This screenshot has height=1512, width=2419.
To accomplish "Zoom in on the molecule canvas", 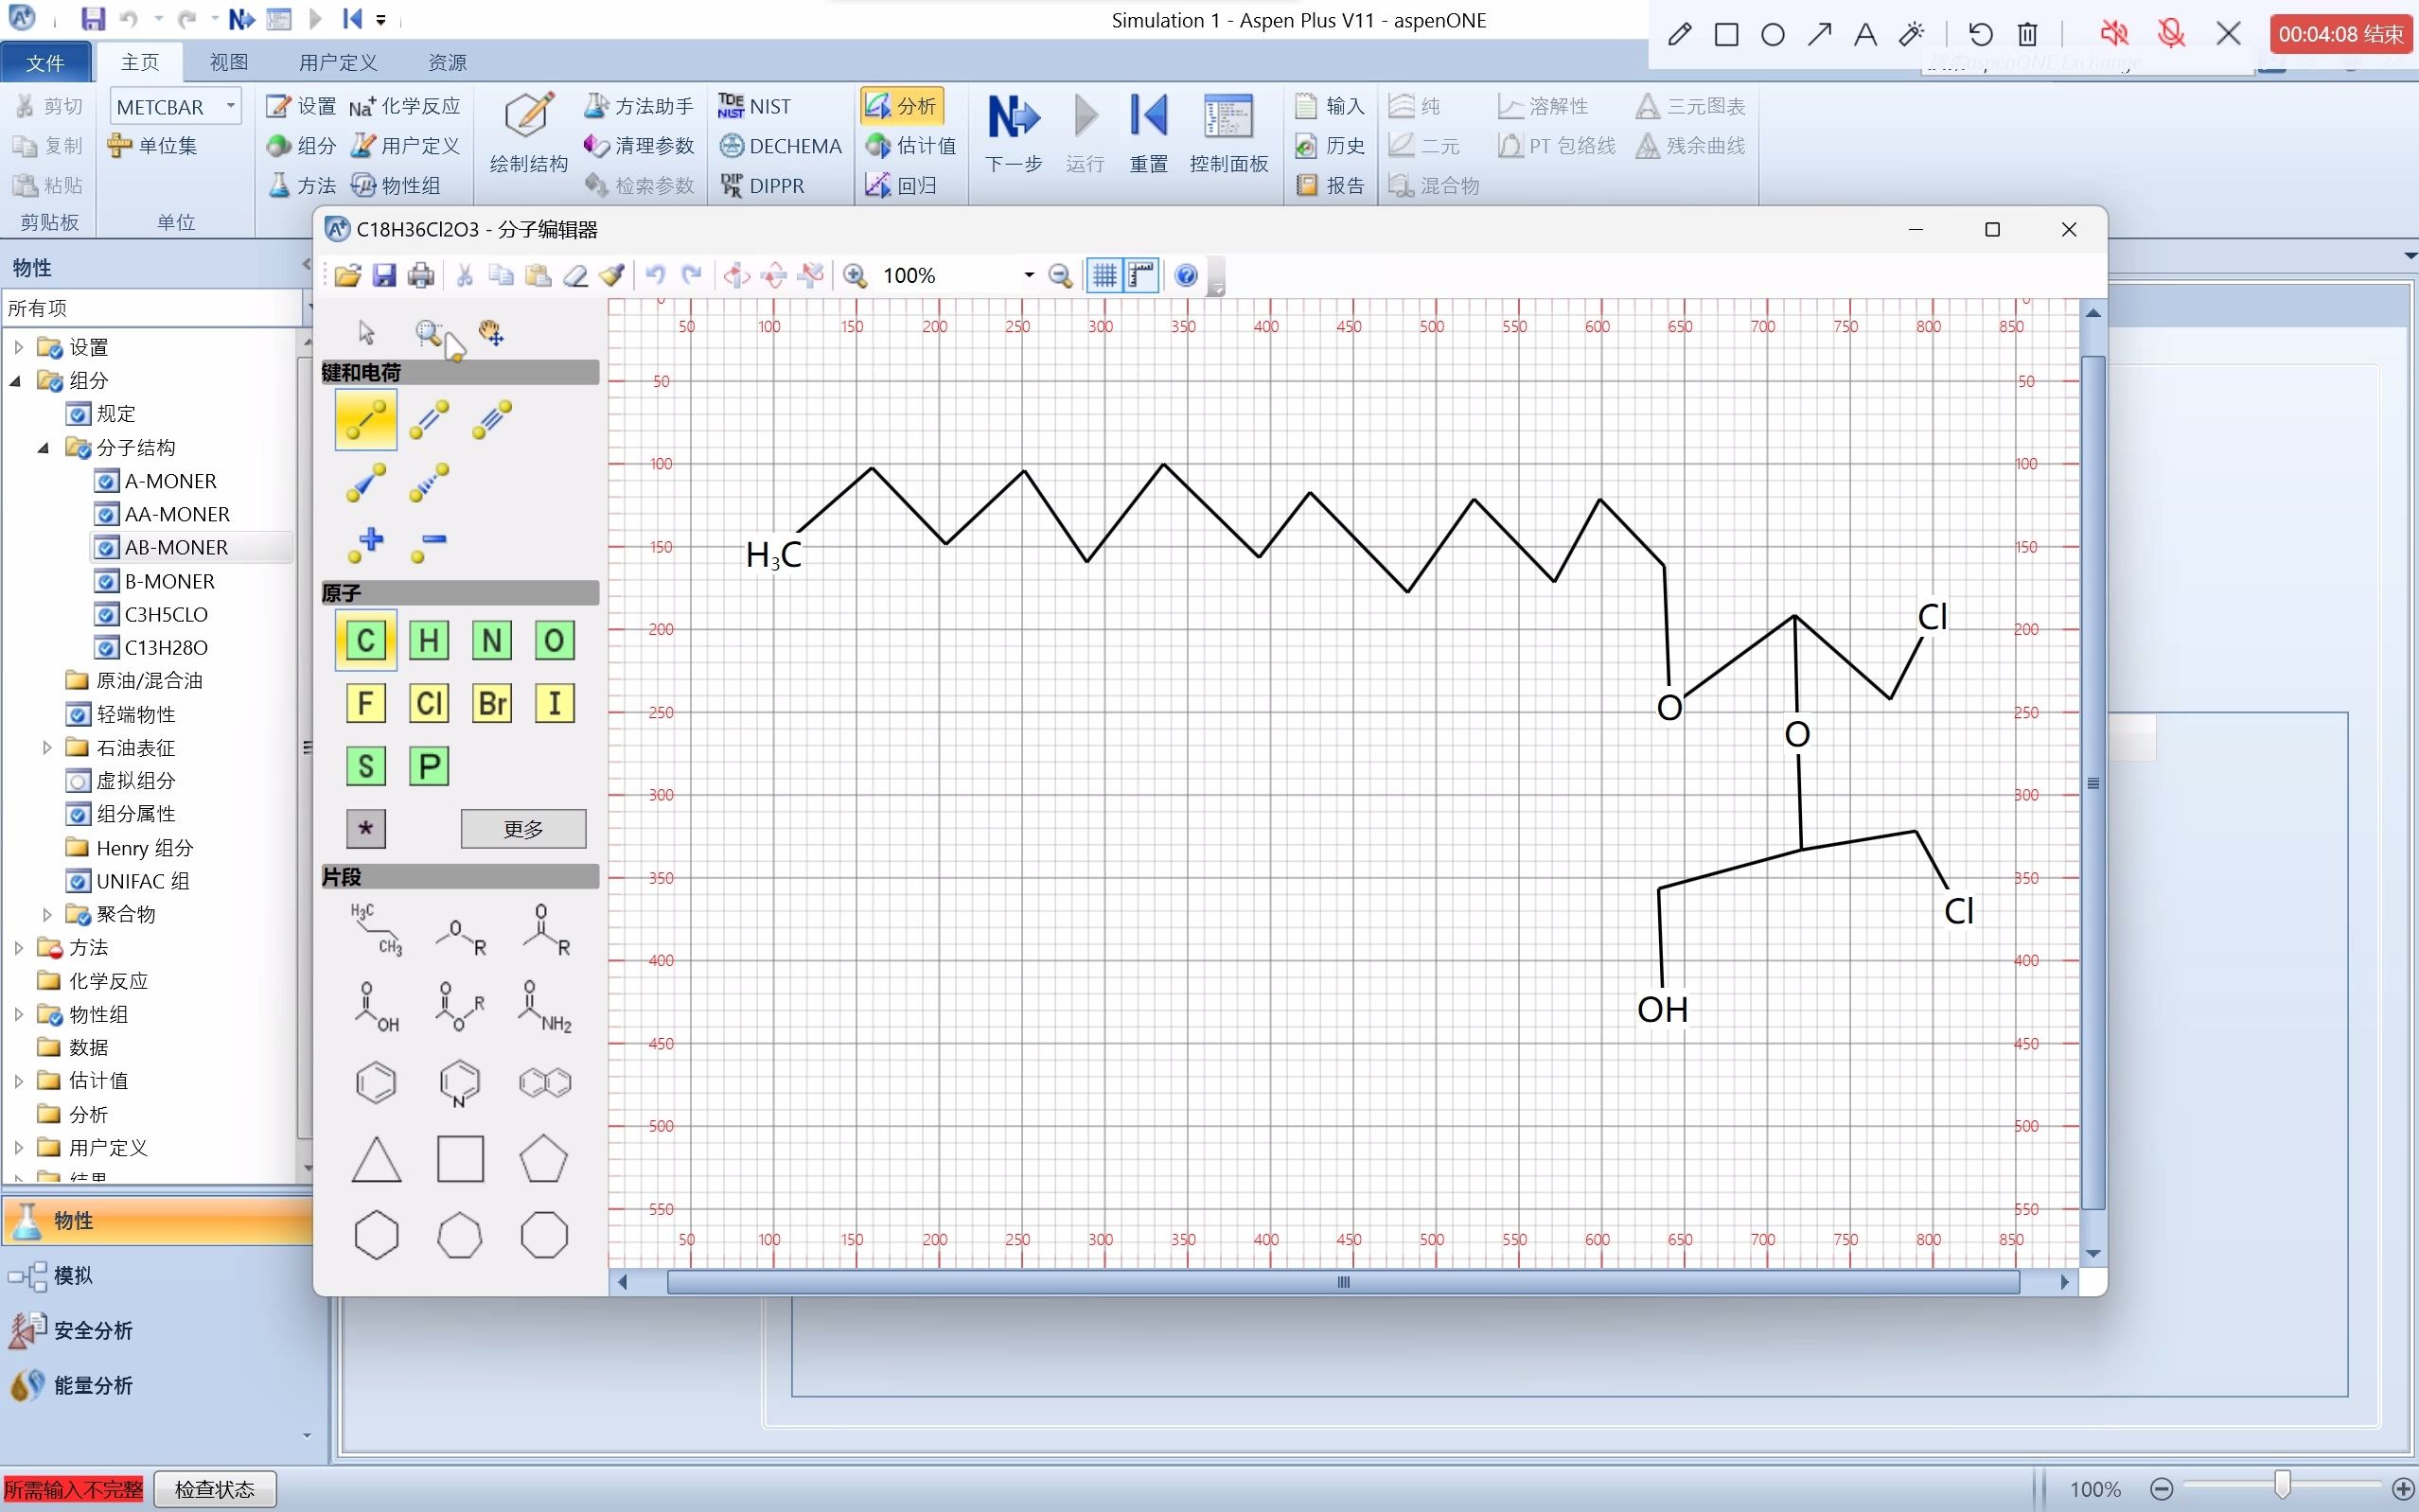I will [855, 275].
